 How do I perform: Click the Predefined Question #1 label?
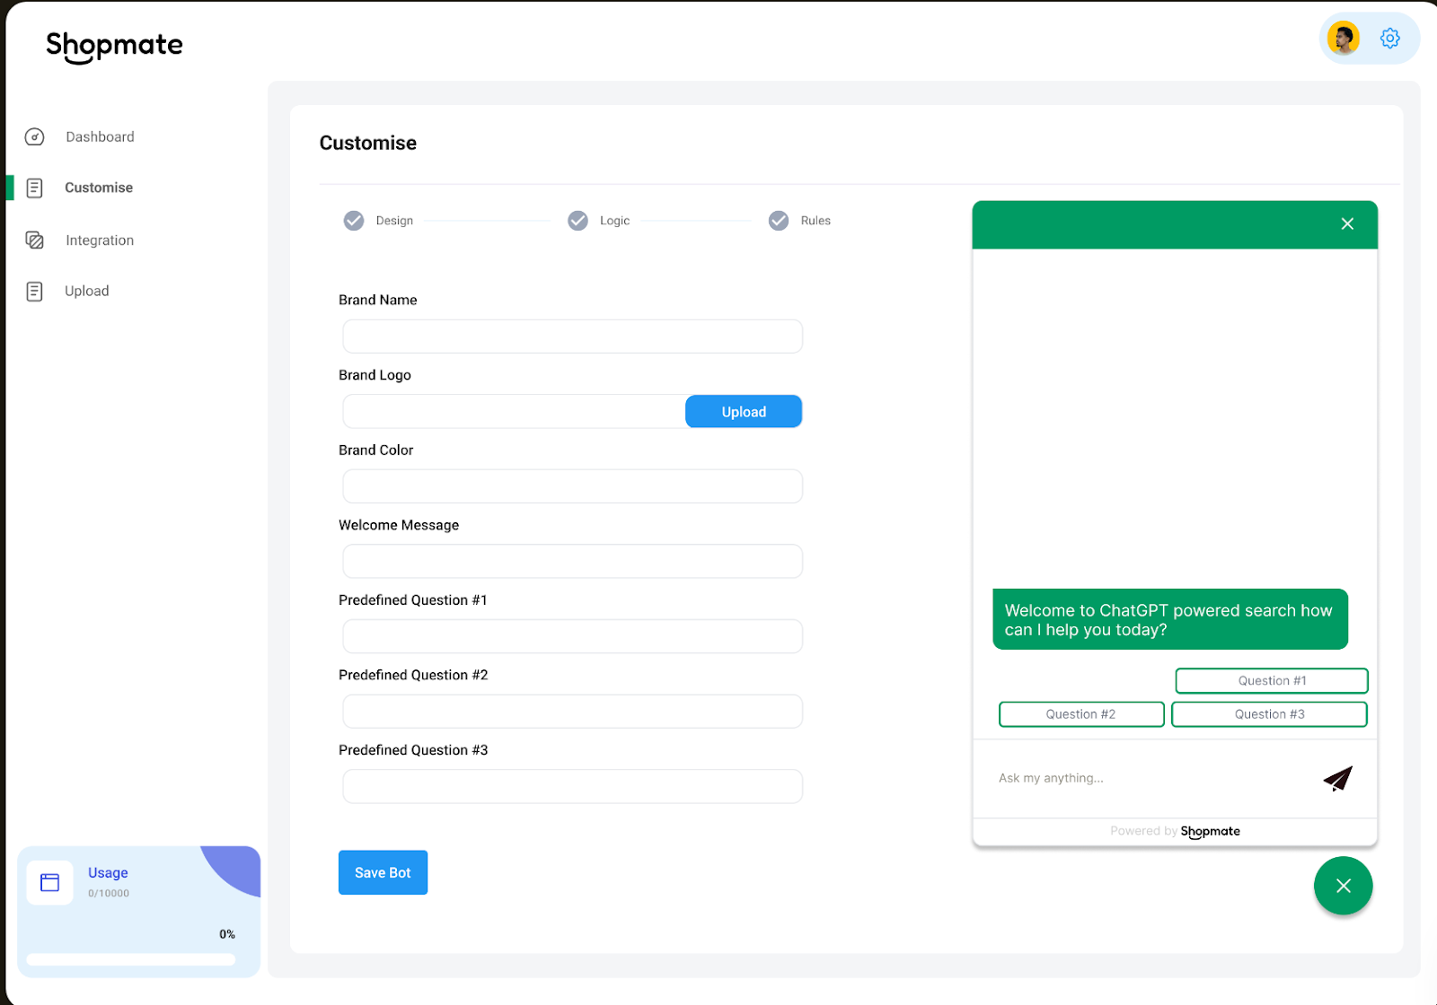coord(413,600)
